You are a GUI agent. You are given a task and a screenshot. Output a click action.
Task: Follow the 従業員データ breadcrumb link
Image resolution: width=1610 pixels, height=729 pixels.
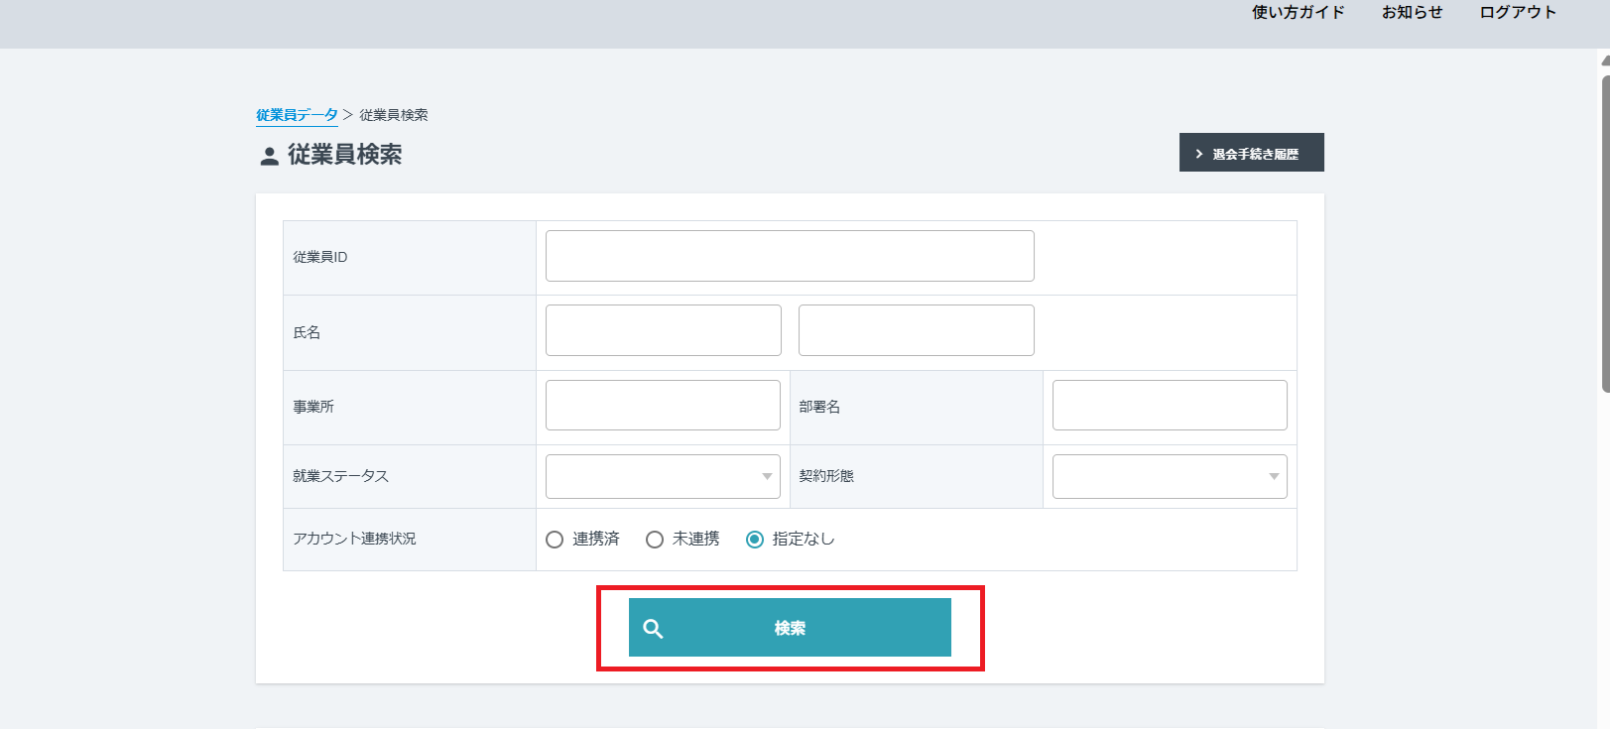[297, 115]
